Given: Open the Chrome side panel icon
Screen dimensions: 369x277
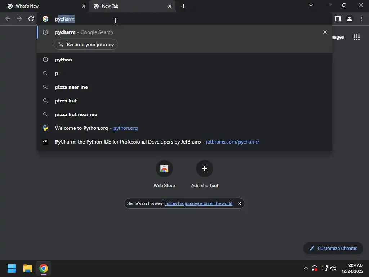Looking at the screenshot, I should (338, 19).
